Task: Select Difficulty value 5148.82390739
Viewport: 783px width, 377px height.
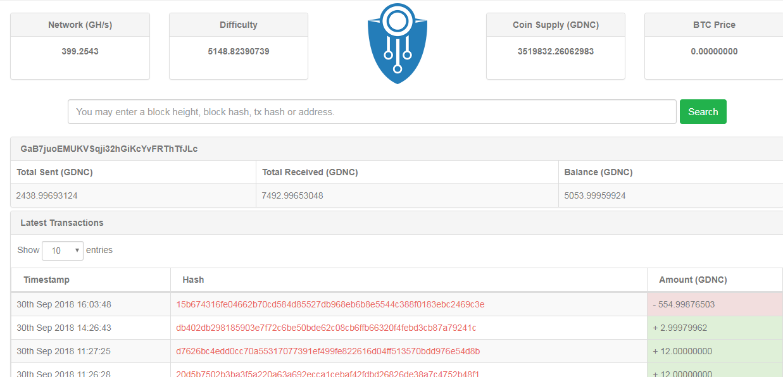Action: tap(239, 51)
